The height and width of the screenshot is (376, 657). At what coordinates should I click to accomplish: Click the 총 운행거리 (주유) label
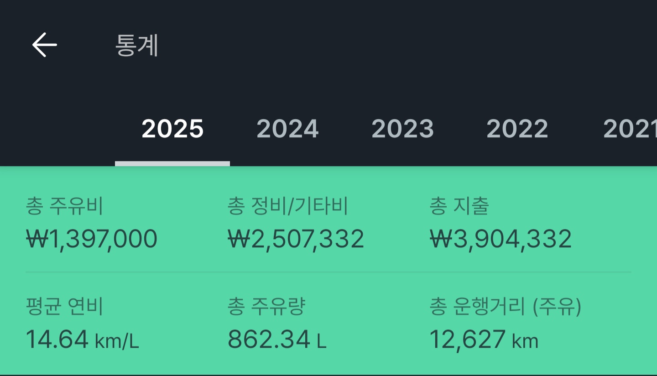coord(506,307)
